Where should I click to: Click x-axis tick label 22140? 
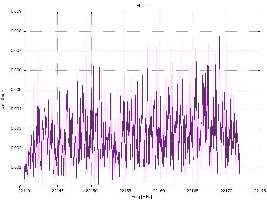[24, 191]
